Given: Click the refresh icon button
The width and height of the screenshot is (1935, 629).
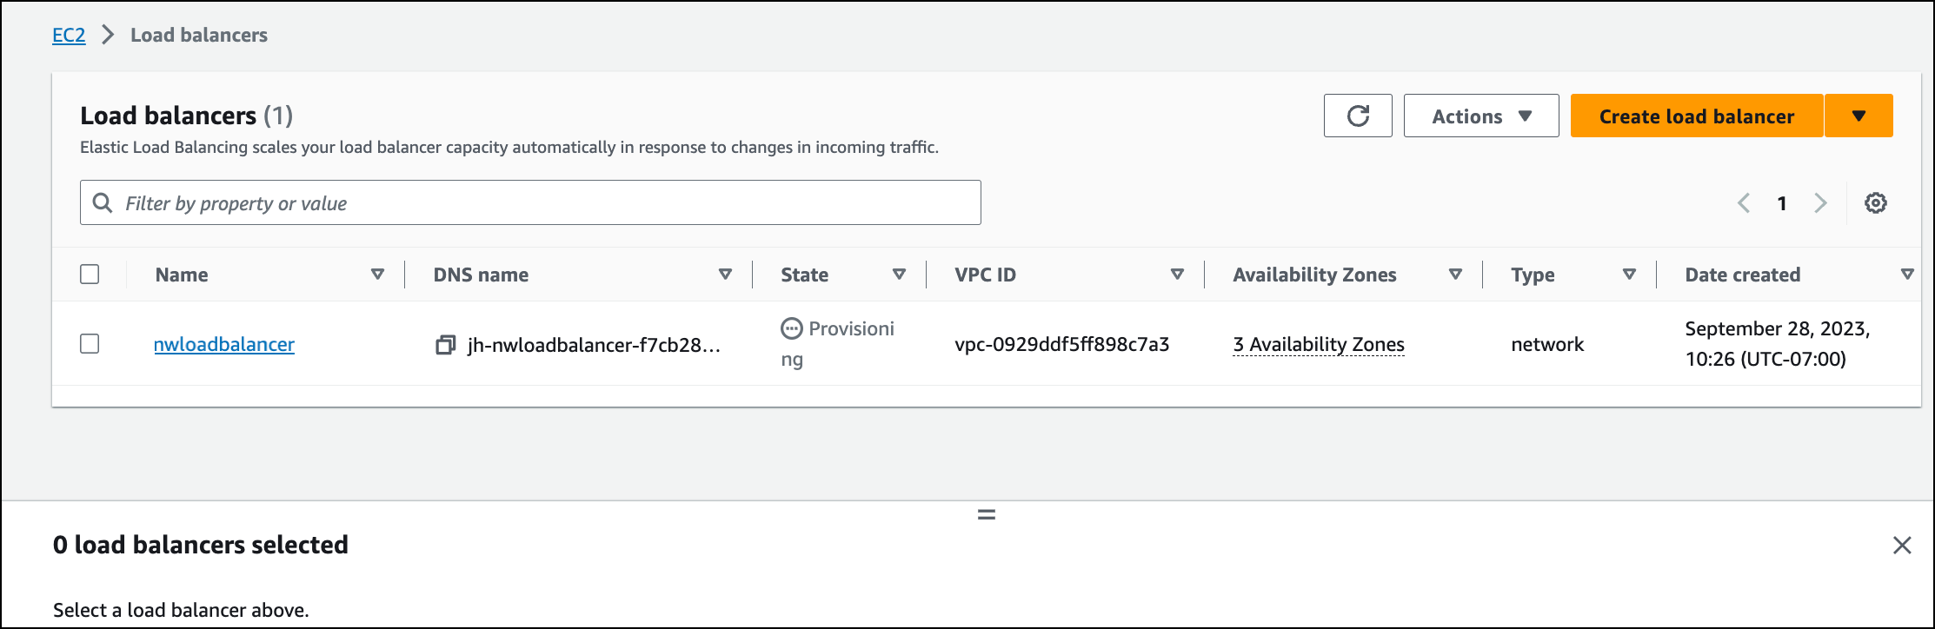Looking at the screenshot, I should coord(1357,116).
